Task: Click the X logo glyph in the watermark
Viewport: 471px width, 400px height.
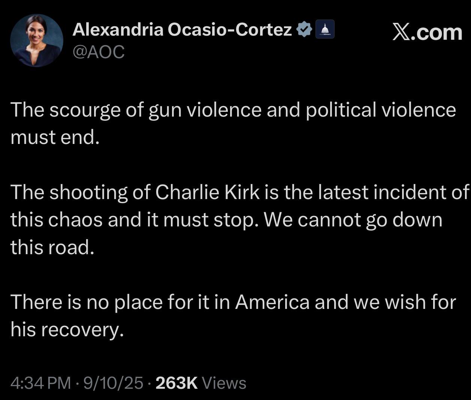Action: pos(401,32)
